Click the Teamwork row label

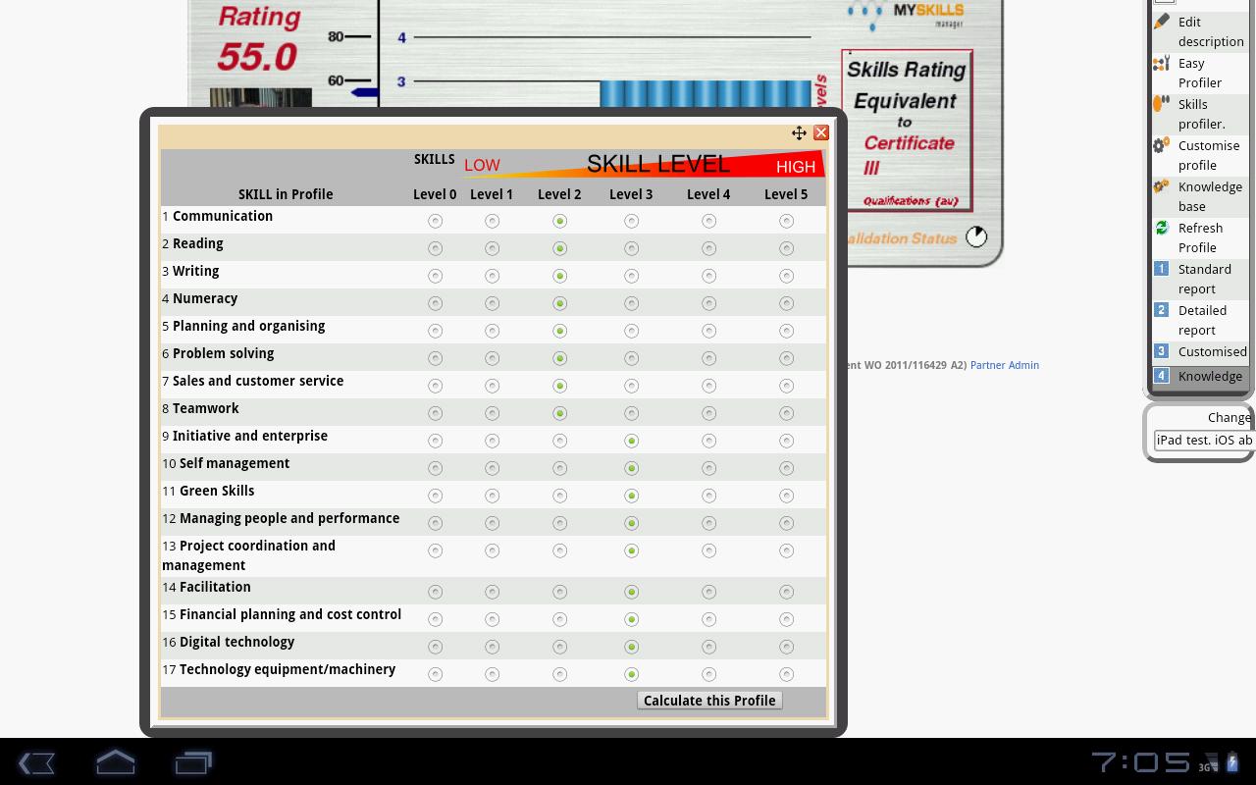(x=206, y=408)
